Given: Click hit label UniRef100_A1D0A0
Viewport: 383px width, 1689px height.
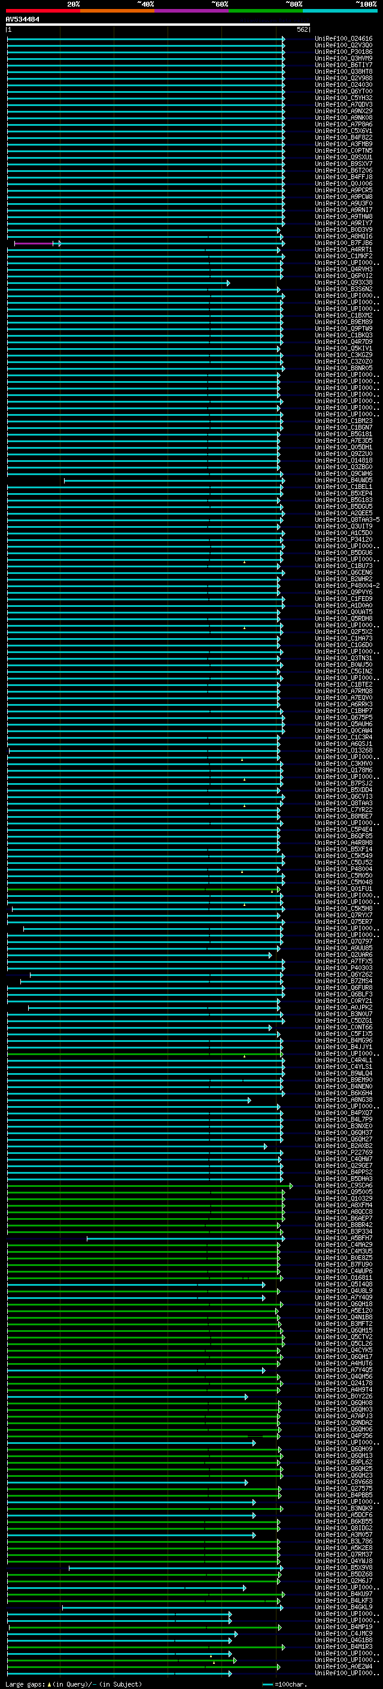Looking at the screenshot, I should (x=344, y=606).
